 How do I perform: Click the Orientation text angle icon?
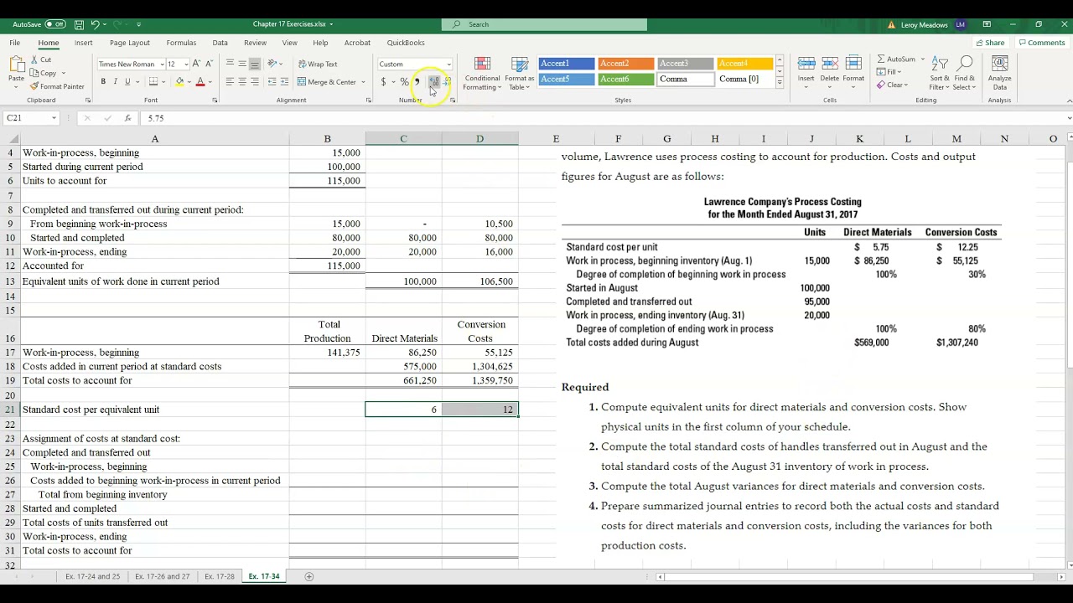(x=272, y=64)
